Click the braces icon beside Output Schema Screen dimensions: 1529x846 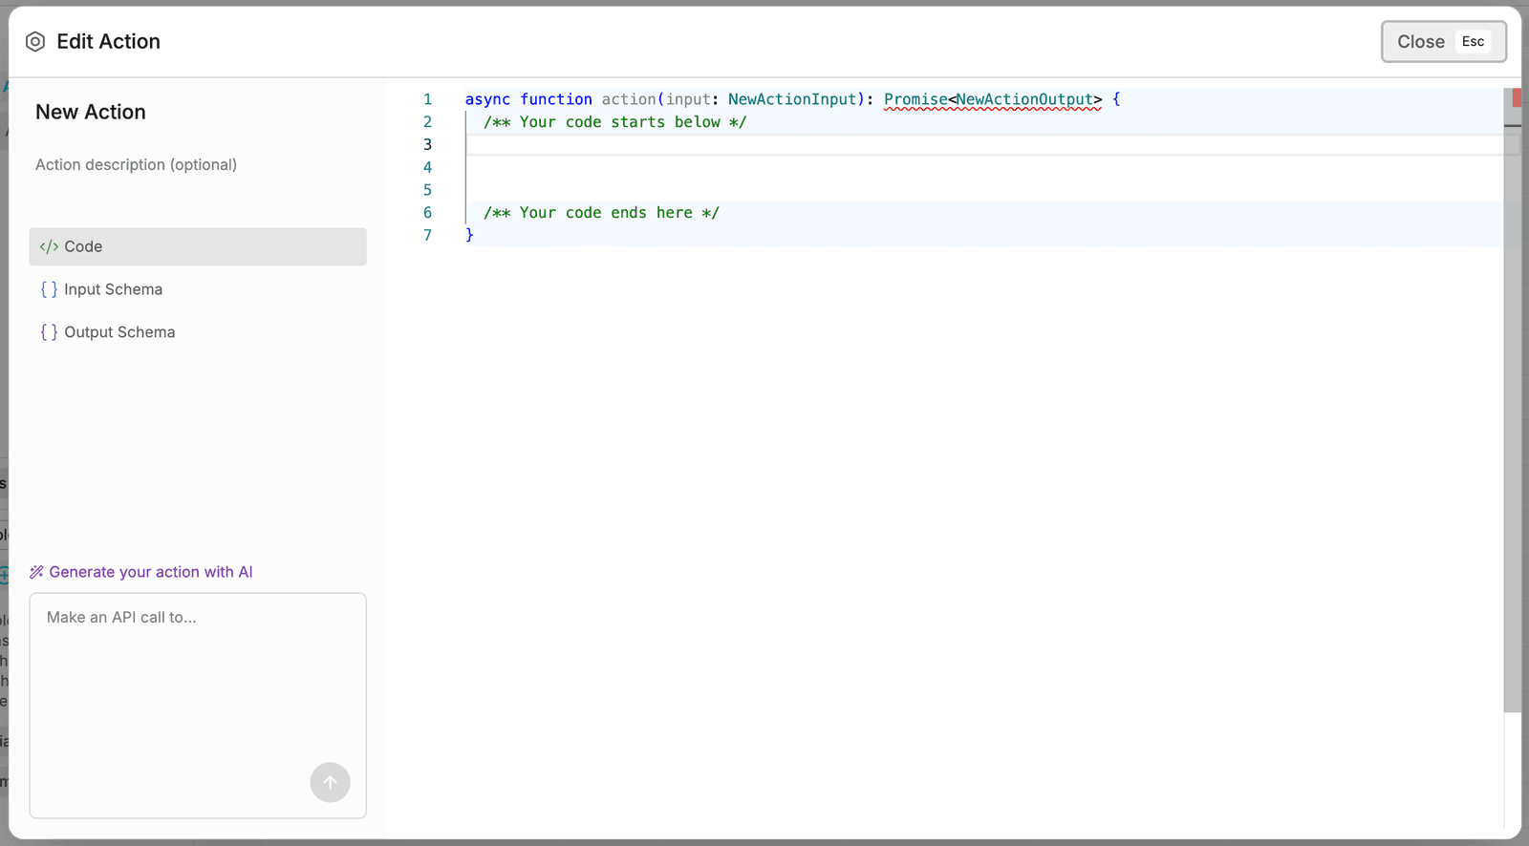pos(49,332)
